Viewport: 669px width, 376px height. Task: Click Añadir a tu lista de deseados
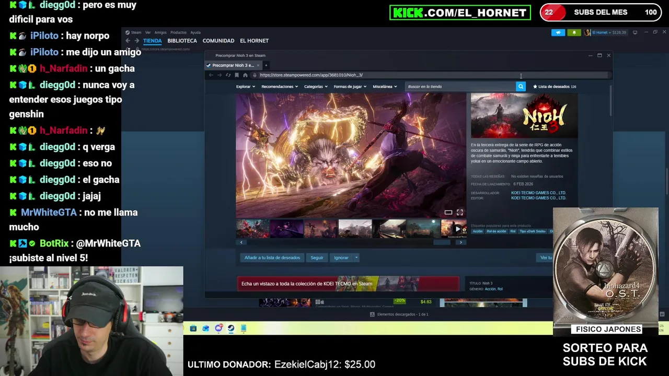272,257
